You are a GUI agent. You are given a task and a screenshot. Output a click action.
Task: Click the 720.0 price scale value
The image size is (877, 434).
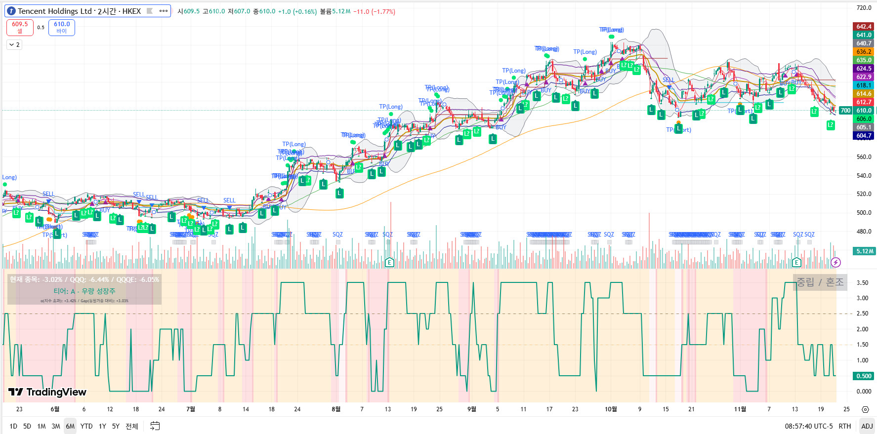(864, 8)
